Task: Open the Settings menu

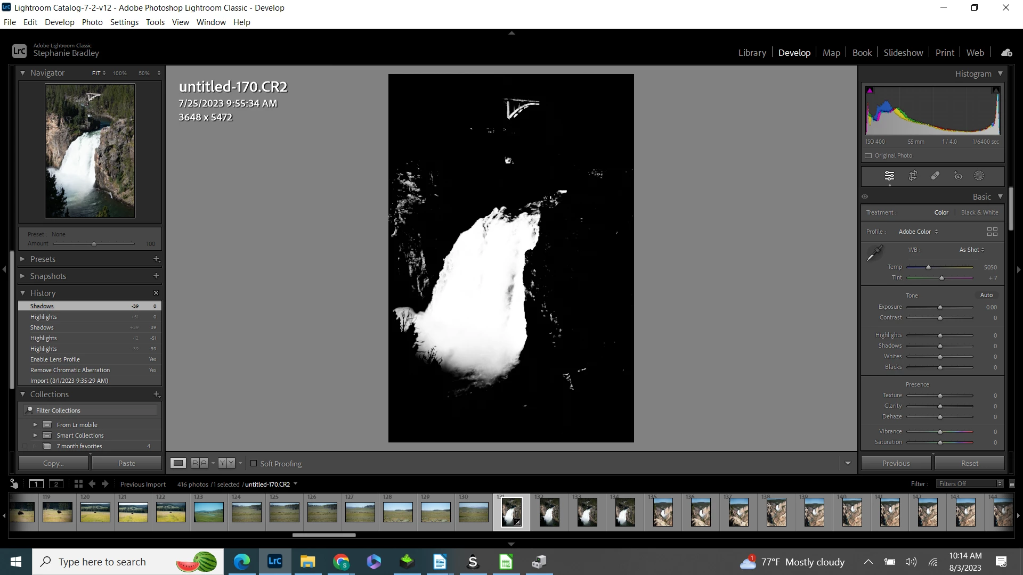Action: coord(124,22)
